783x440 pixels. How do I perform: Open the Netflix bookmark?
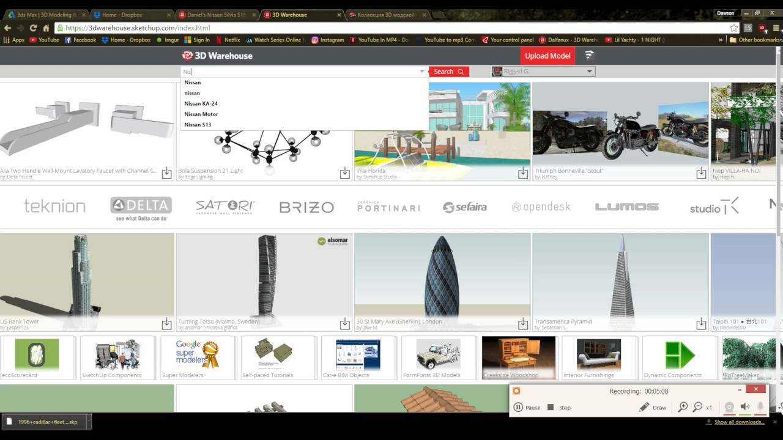click(228, 40)
